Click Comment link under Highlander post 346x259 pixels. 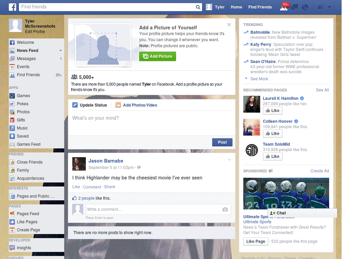92,187
